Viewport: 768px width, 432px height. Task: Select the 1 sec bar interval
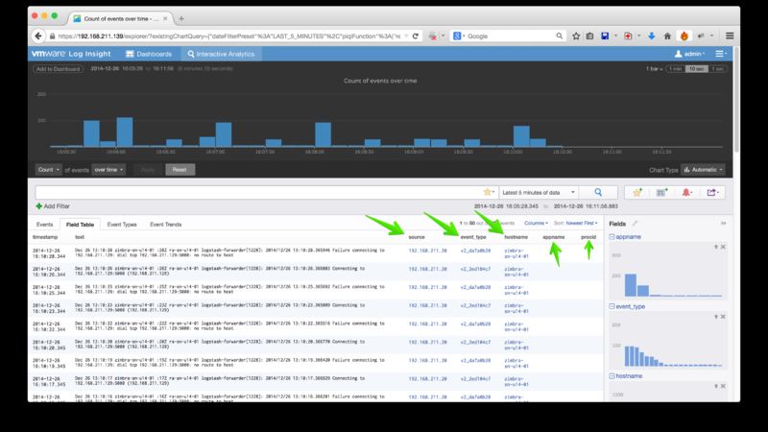717,69
